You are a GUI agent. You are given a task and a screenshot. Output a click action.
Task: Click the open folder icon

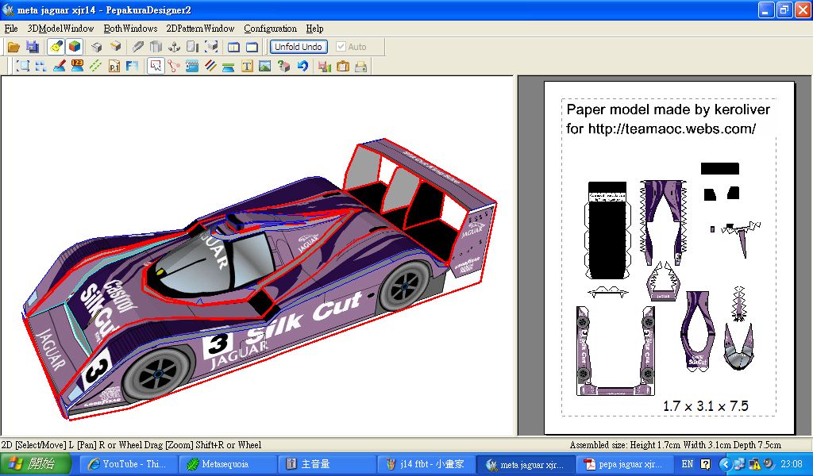tap(13, 47)
